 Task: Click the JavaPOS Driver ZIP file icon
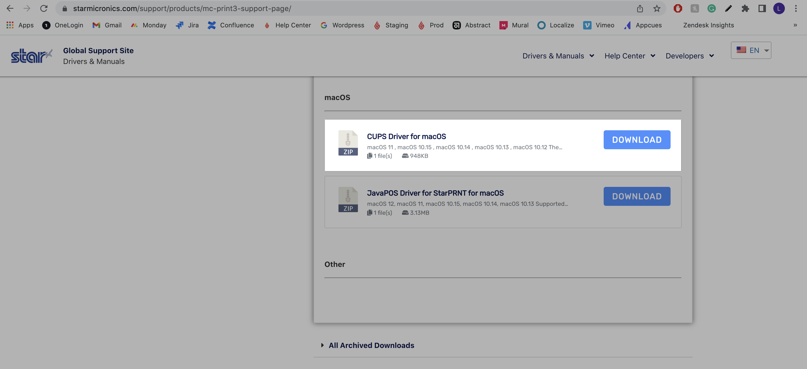(x=348, y=199)
